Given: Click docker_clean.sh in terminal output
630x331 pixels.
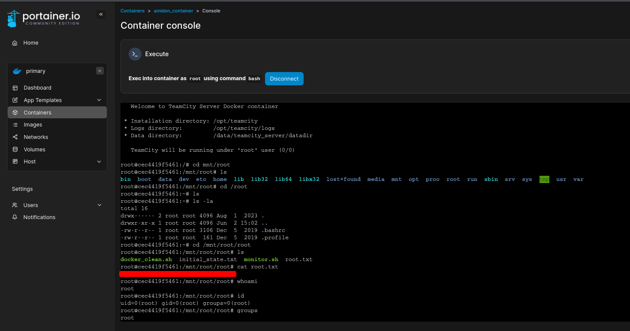Looking at the screenshot, I should click(146, 260).
